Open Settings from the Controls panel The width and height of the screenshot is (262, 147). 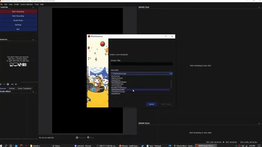[x=18, y=24]
